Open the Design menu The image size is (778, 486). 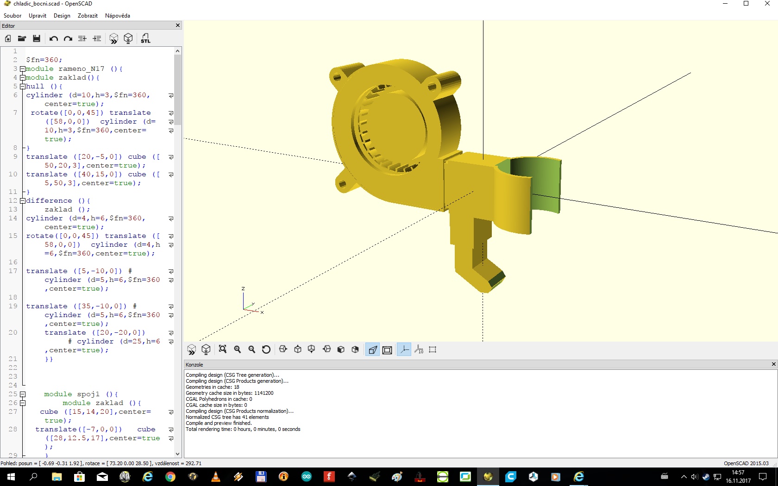[x=62, y=15]
